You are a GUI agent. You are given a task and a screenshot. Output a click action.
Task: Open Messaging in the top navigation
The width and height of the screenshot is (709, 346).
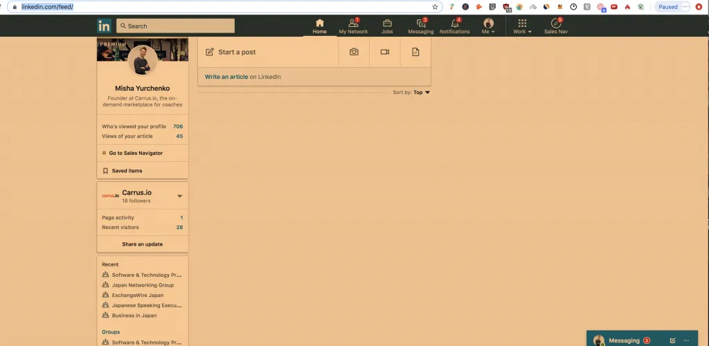click(420, 26)
